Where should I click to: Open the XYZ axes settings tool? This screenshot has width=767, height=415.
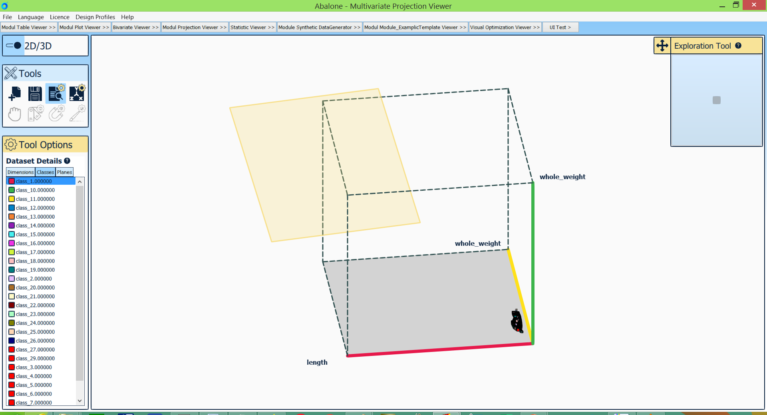click(77, 93)
